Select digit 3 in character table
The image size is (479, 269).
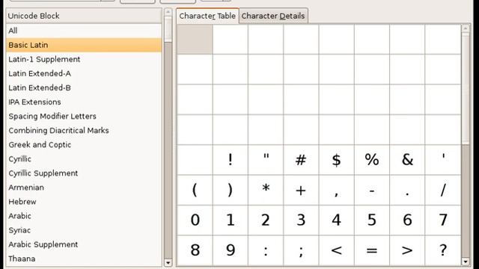point(301,220)
